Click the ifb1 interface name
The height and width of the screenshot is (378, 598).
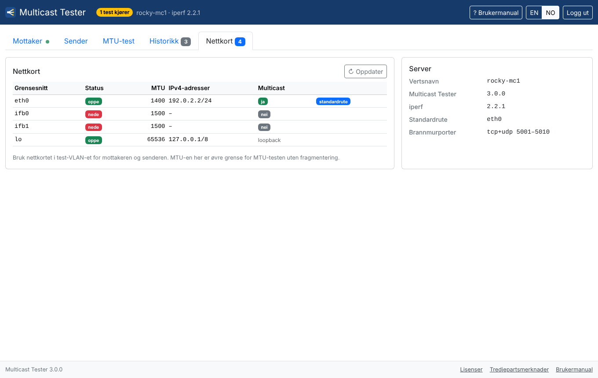point(22,126)
